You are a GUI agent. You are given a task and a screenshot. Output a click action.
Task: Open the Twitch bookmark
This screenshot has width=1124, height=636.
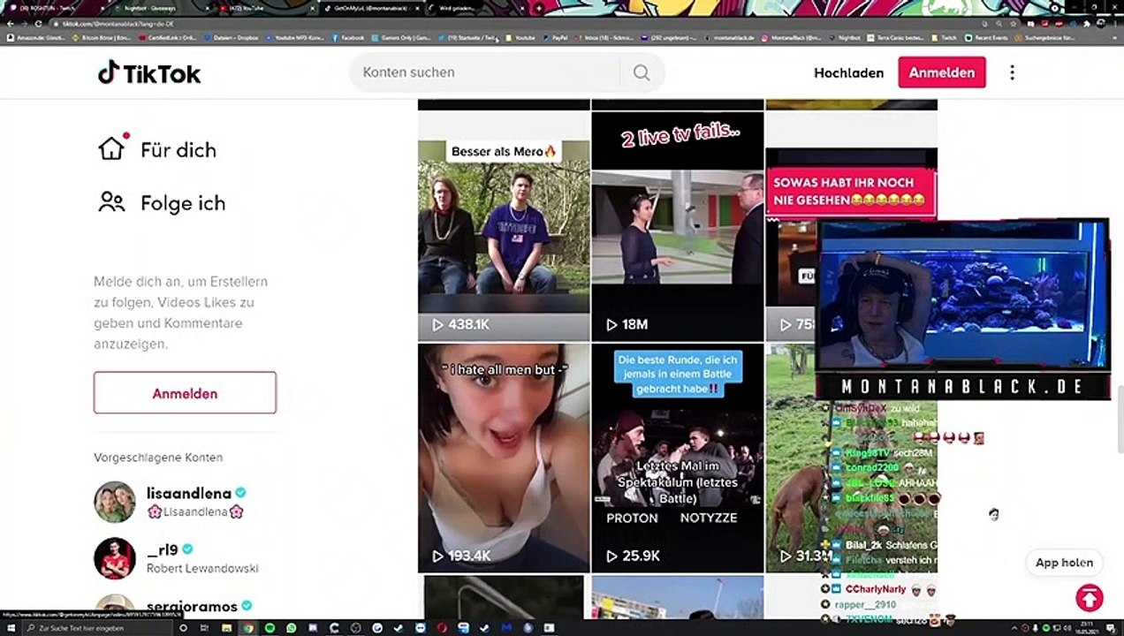(945, 38)
